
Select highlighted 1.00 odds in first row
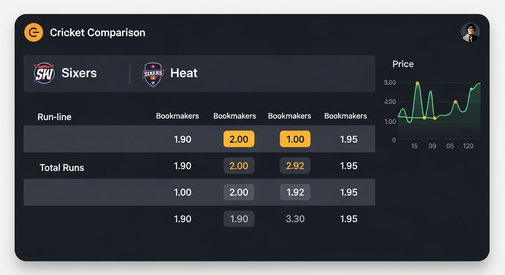coord(295,139)
